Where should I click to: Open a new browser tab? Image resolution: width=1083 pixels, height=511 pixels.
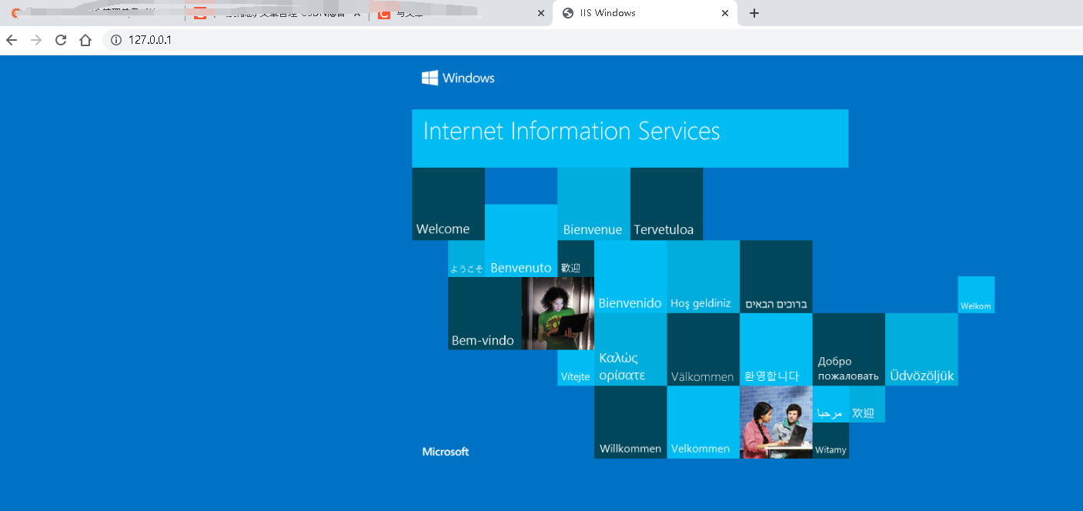pyautogui.click(x=754, y=13)
